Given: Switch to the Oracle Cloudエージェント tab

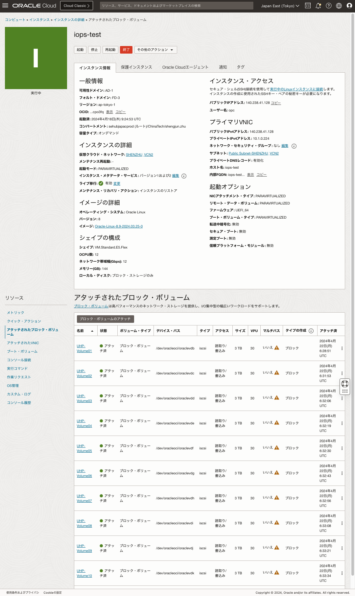Looking at the screenshot, I should click(185, 67).
